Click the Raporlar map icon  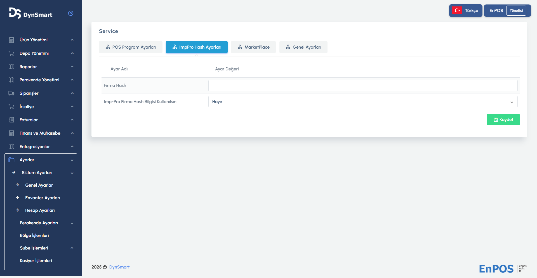coord(11,66)
